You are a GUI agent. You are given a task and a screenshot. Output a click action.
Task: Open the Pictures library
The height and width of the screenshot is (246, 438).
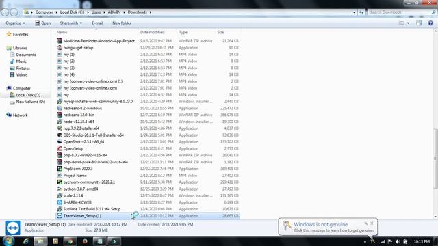pos(23,68)
